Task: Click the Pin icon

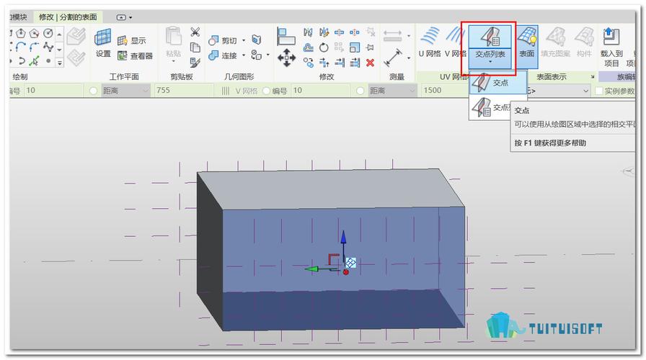Action: click(x=370, y=48)
